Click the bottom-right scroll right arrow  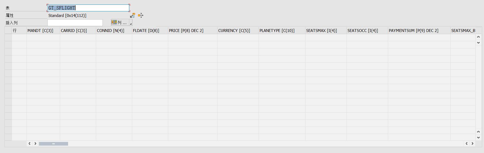(472, 143)
